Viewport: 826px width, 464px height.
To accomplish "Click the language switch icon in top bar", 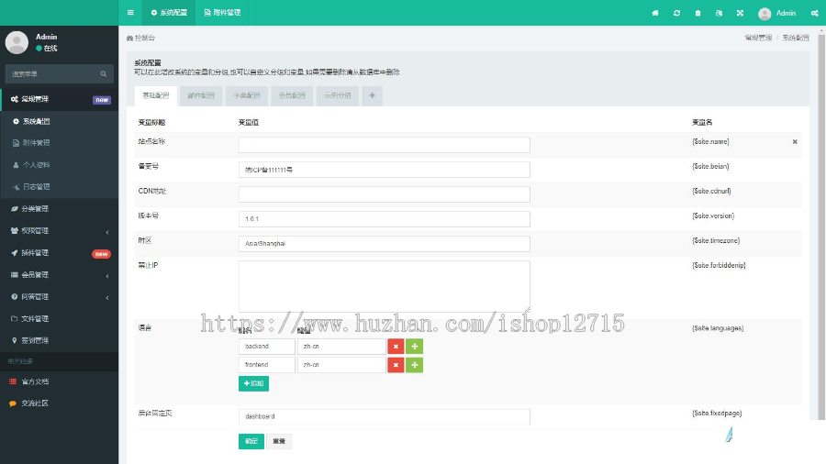I will click(x=719, y=13).
